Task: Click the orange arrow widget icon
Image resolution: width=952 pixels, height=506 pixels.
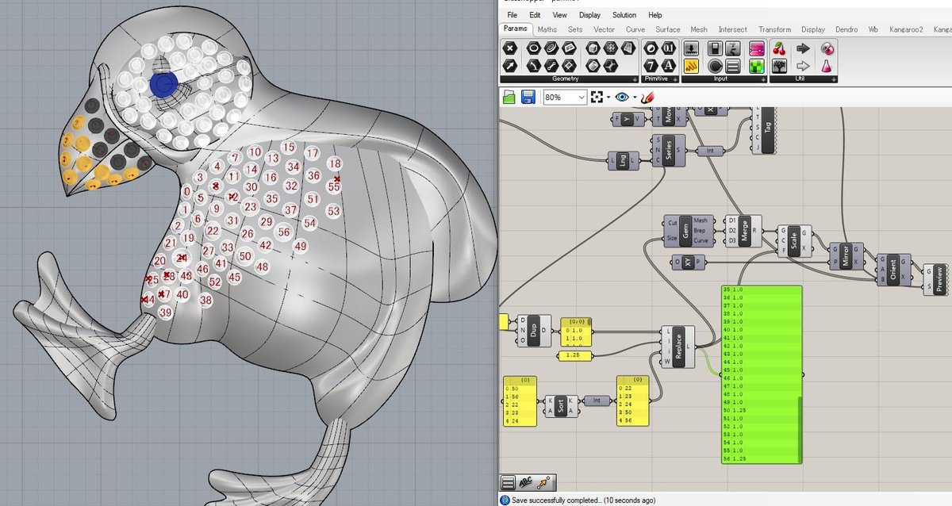Action: (x=543, y=481)
